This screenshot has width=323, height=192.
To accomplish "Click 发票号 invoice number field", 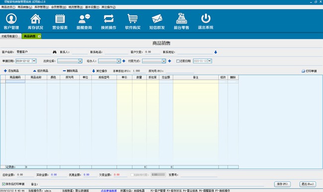I will (x=199, y=175).
